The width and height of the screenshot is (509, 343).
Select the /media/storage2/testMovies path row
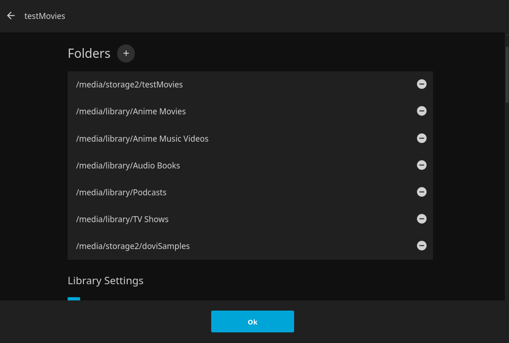pos(130,85)
